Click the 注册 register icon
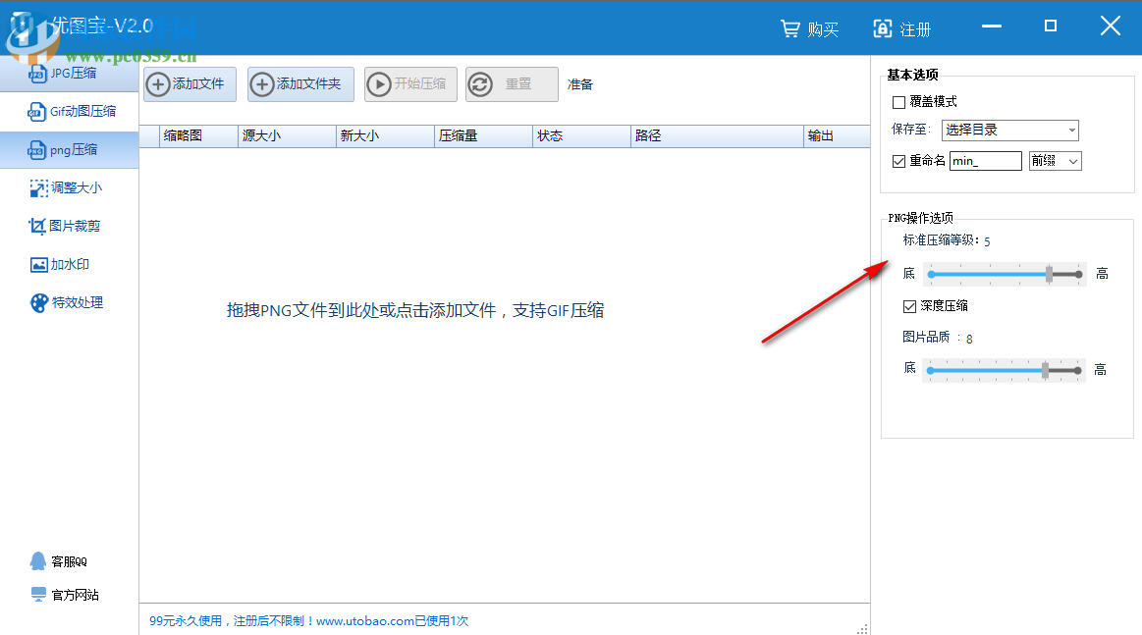The image size is (1142, 635). tap(882, 29)
